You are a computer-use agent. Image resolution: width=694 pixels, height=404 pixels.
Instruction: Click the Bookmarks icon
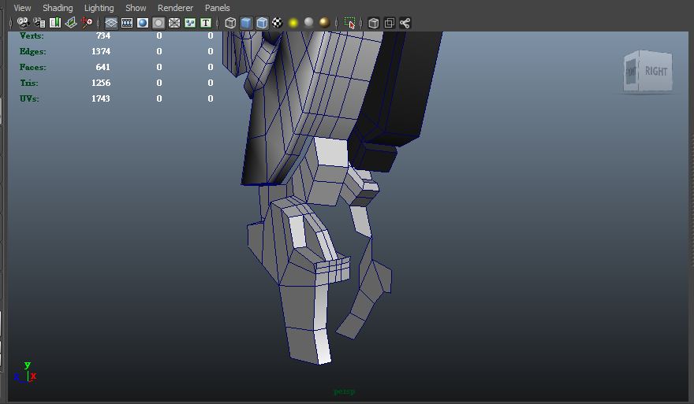(x=55, y=23)
